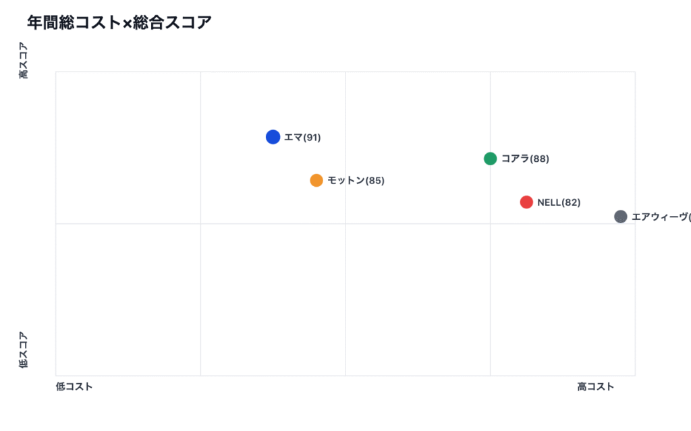Click the コアラ(88) label
Viewport: 691px width, 431px height.
click(525, 159)
